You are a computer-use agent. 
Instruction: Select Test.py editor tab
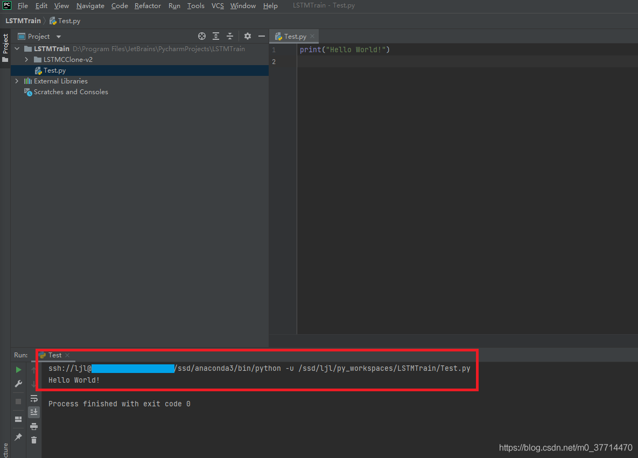pos(295,37)
